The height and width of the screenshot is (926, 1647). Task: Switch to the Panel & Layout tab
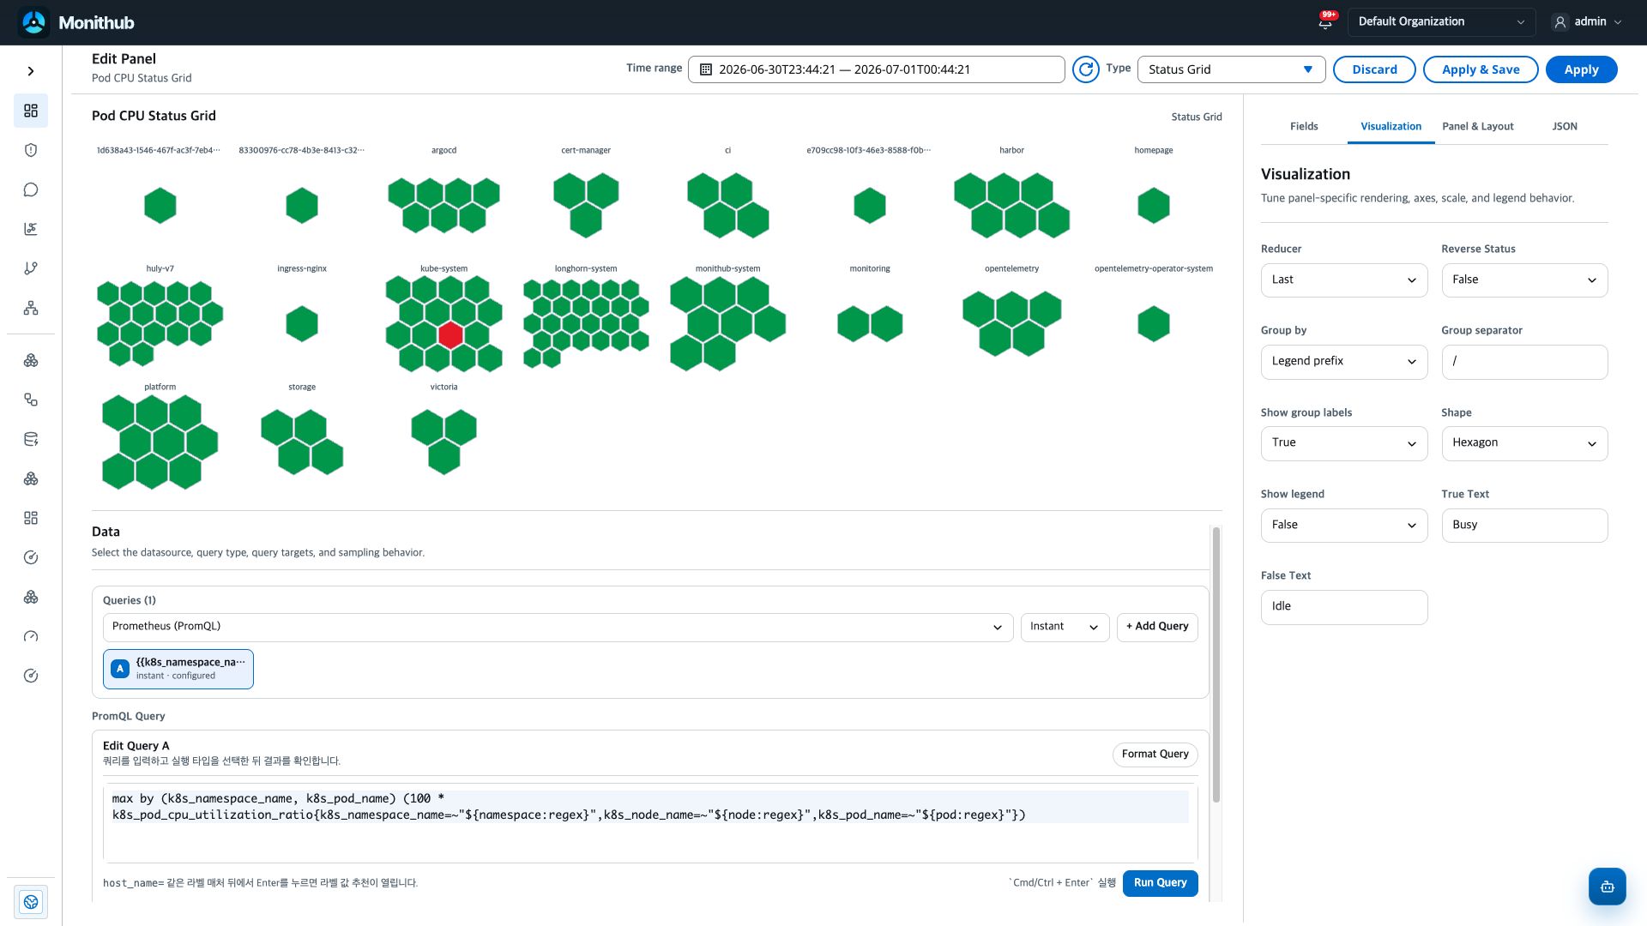coord(1477,126)
